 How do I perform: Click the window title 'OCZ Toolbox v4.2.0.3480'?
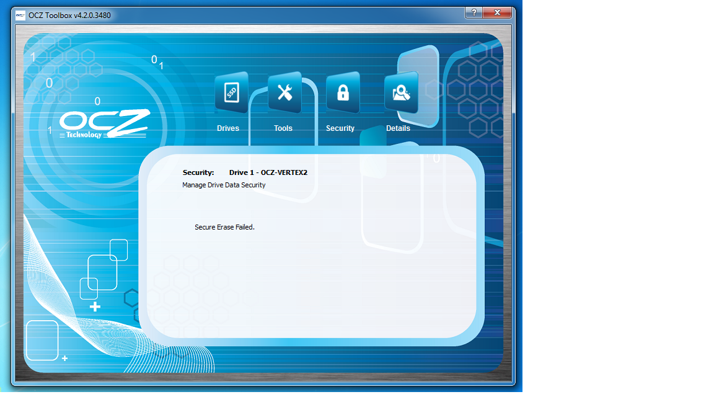click(69, 15)
